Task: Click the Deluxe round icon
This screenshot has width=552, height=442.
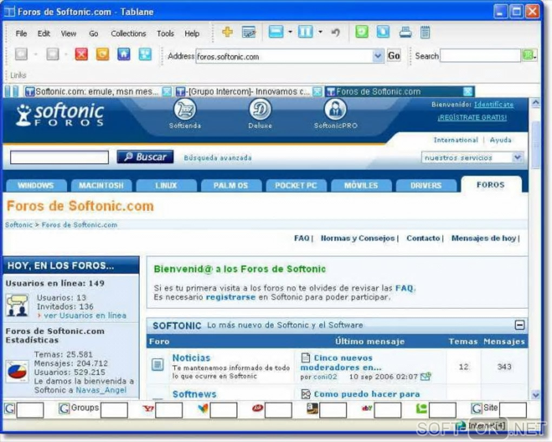Action: pos(260,109)
